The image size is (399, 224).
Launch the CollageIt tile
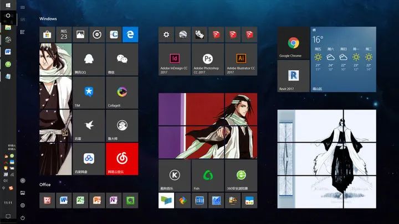122,93
